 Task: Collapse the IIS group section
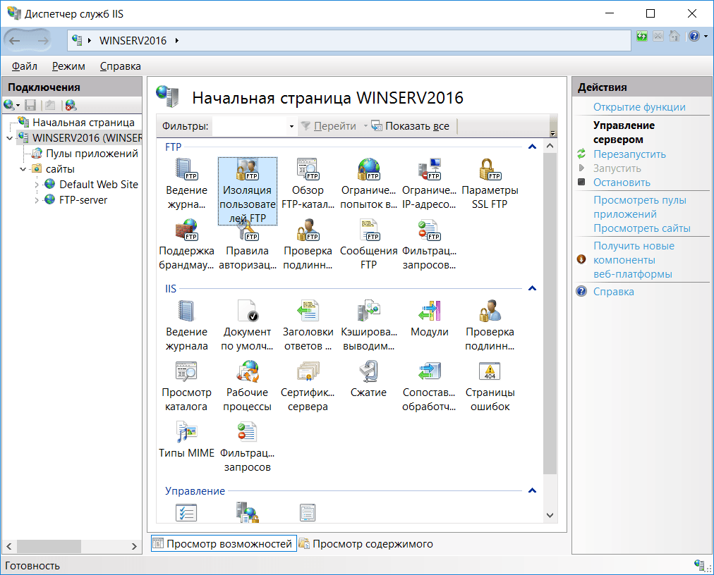[532, 288]
